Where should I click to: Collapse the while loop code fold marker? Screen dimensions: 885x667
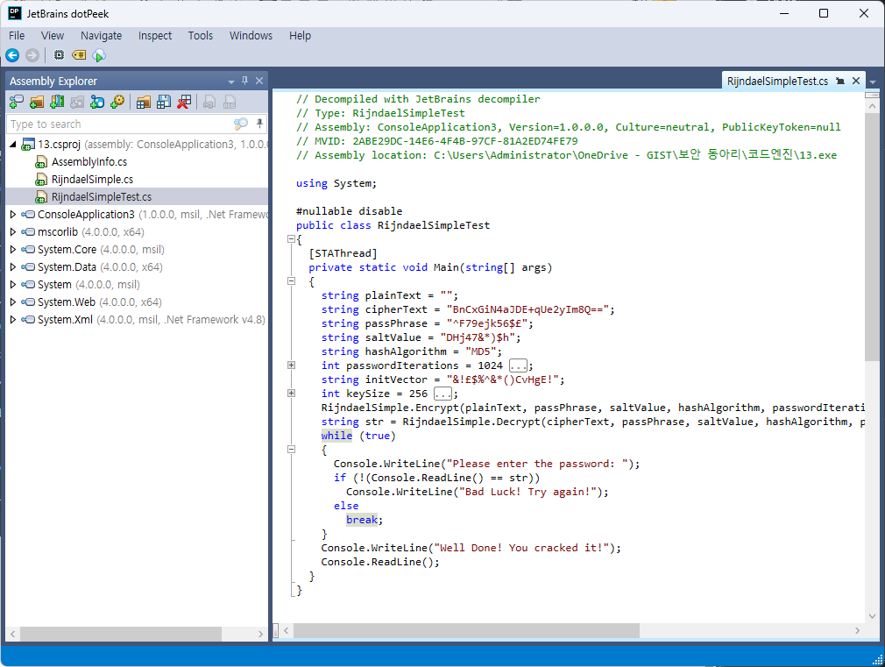tap(291, 449)
